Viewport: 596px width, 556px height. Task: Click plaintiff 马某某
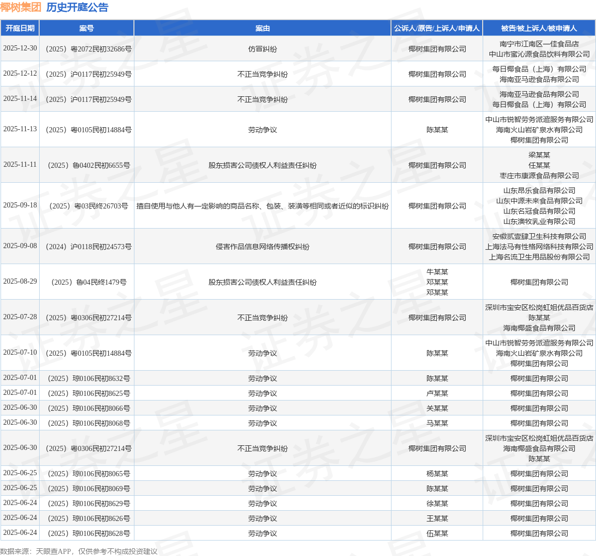click(437, 423)
